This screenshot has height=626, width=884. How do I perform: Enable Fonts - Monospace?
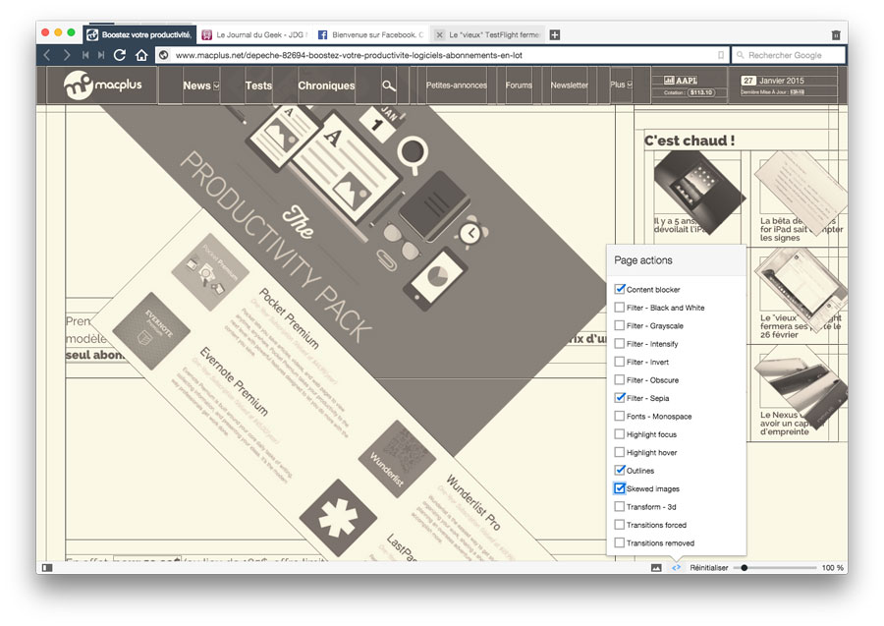click(x=620, y=417)
